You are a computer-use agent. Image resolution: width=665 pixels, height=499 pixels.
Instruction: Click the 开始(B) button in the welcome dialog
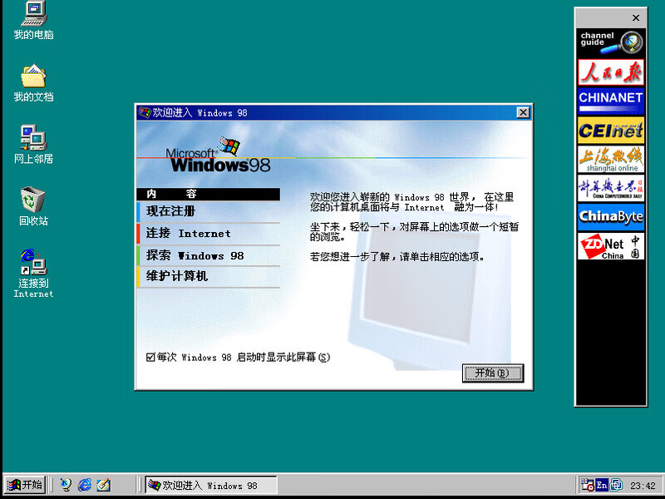[x=492, y=373]
